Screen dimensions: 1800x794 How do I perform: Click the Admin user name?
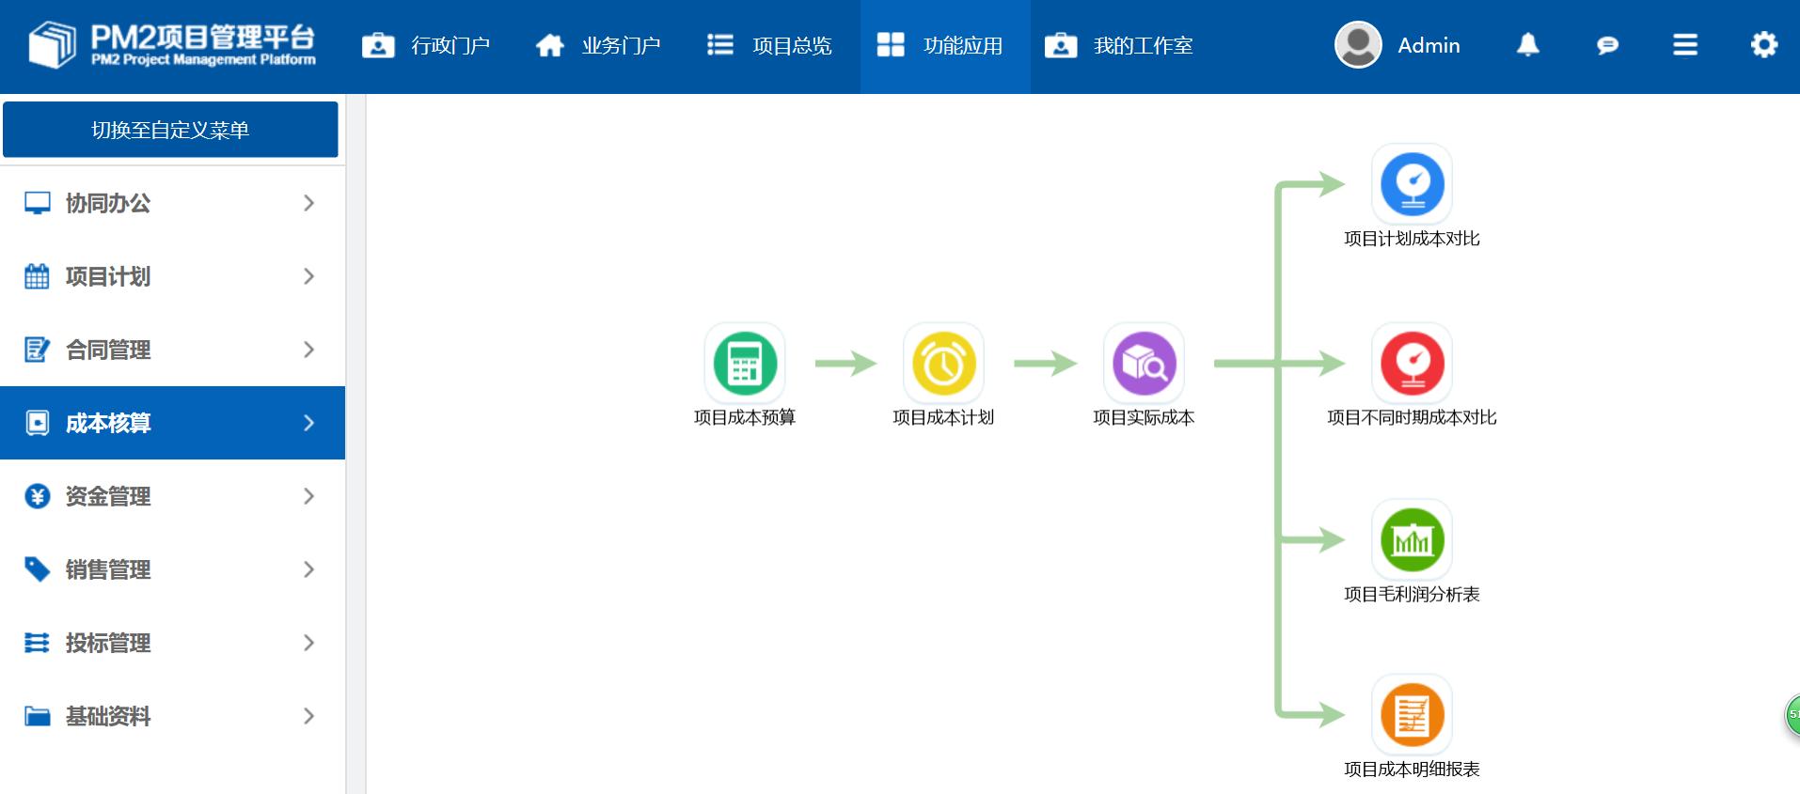click(x=1428, y=45)
